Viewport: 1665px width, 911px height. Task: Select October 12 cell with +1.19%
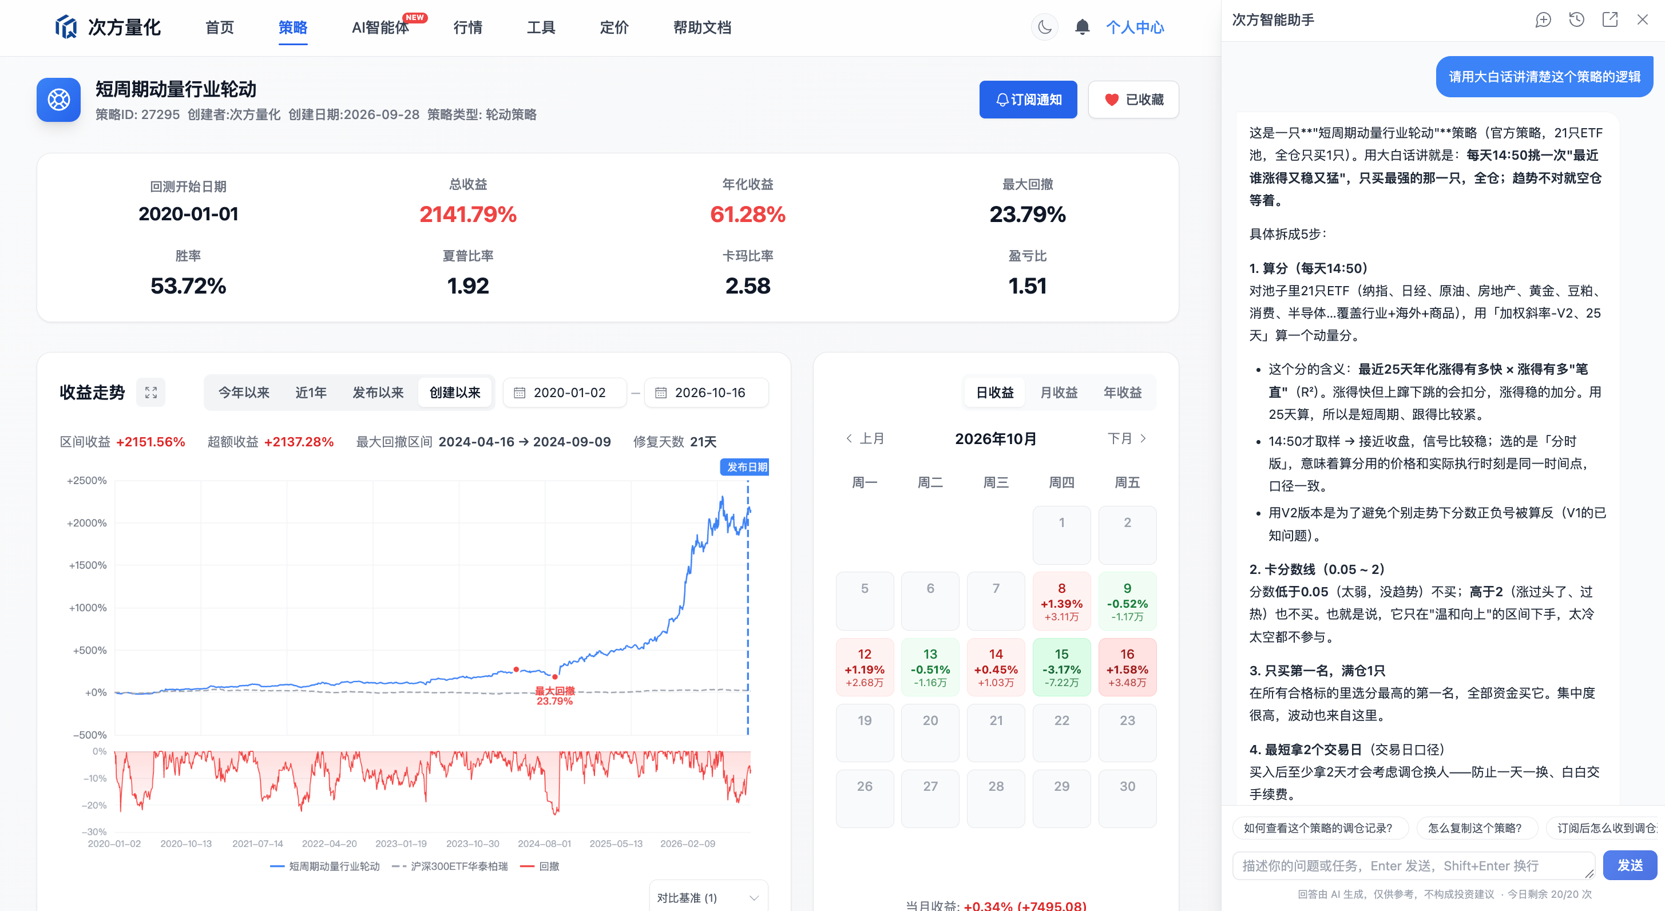click(x=865, y=667)
